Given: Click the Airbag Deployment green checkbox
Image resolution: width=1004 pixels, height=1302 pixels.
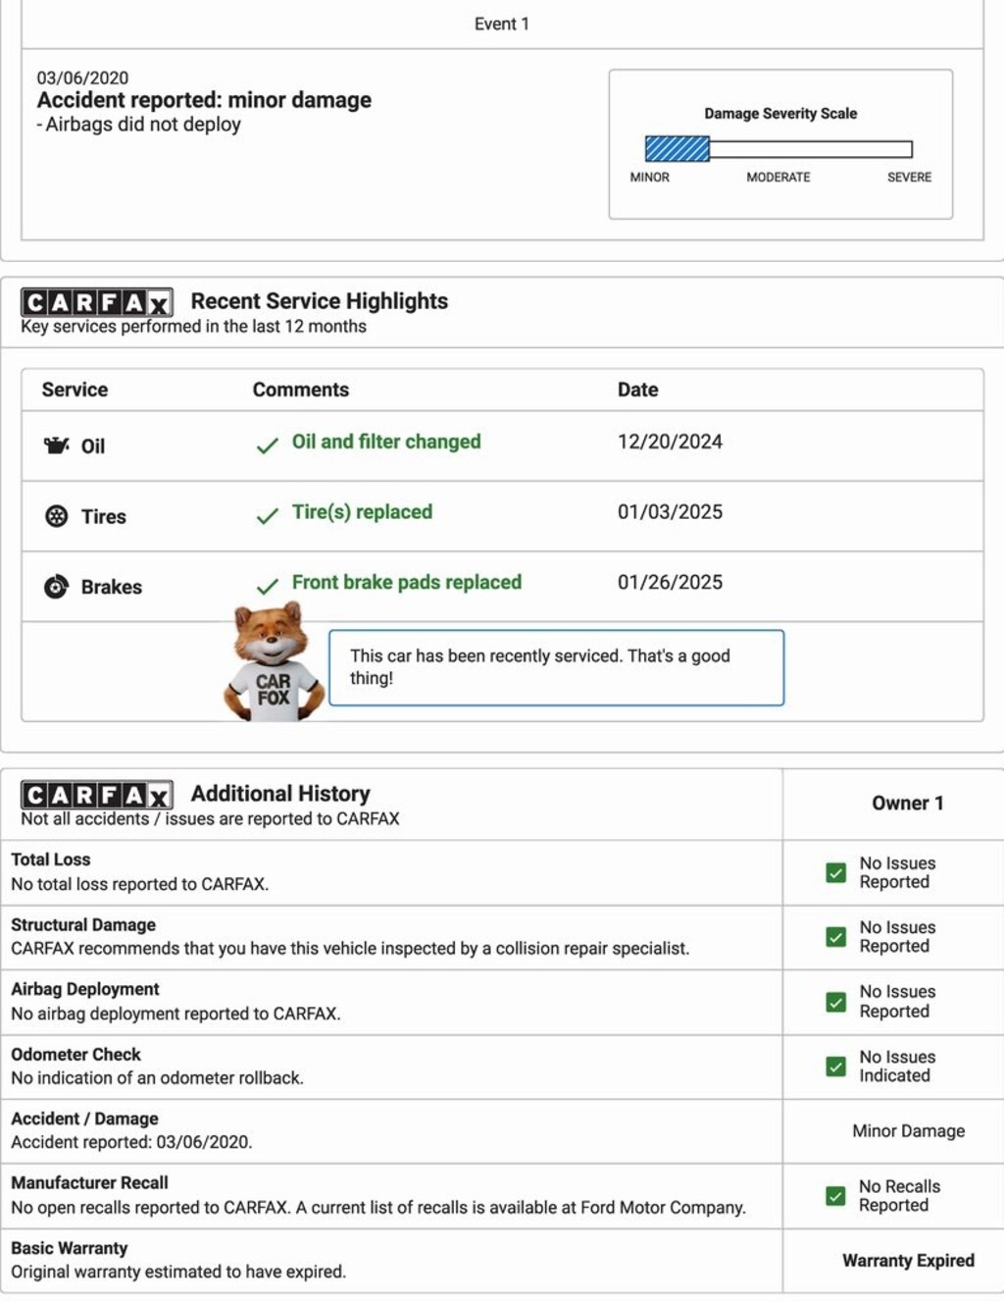Looking at the screenshot, I should tap(836, 1002).
